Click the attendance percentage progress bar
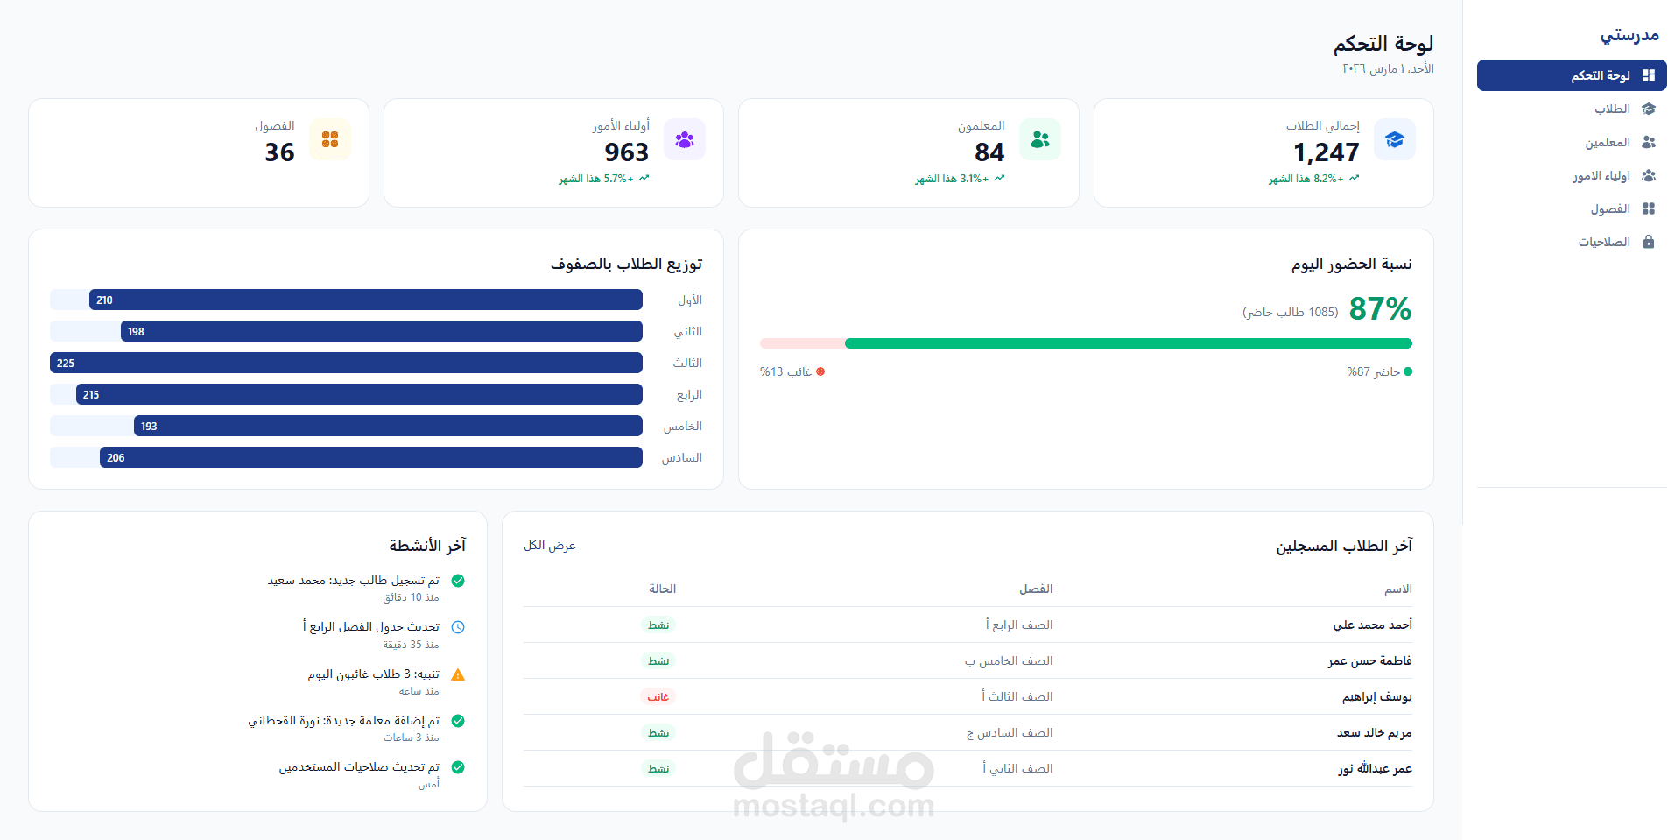Image resolution: width=1668 pixels, height=840 pixels. tap(1086, 342)
